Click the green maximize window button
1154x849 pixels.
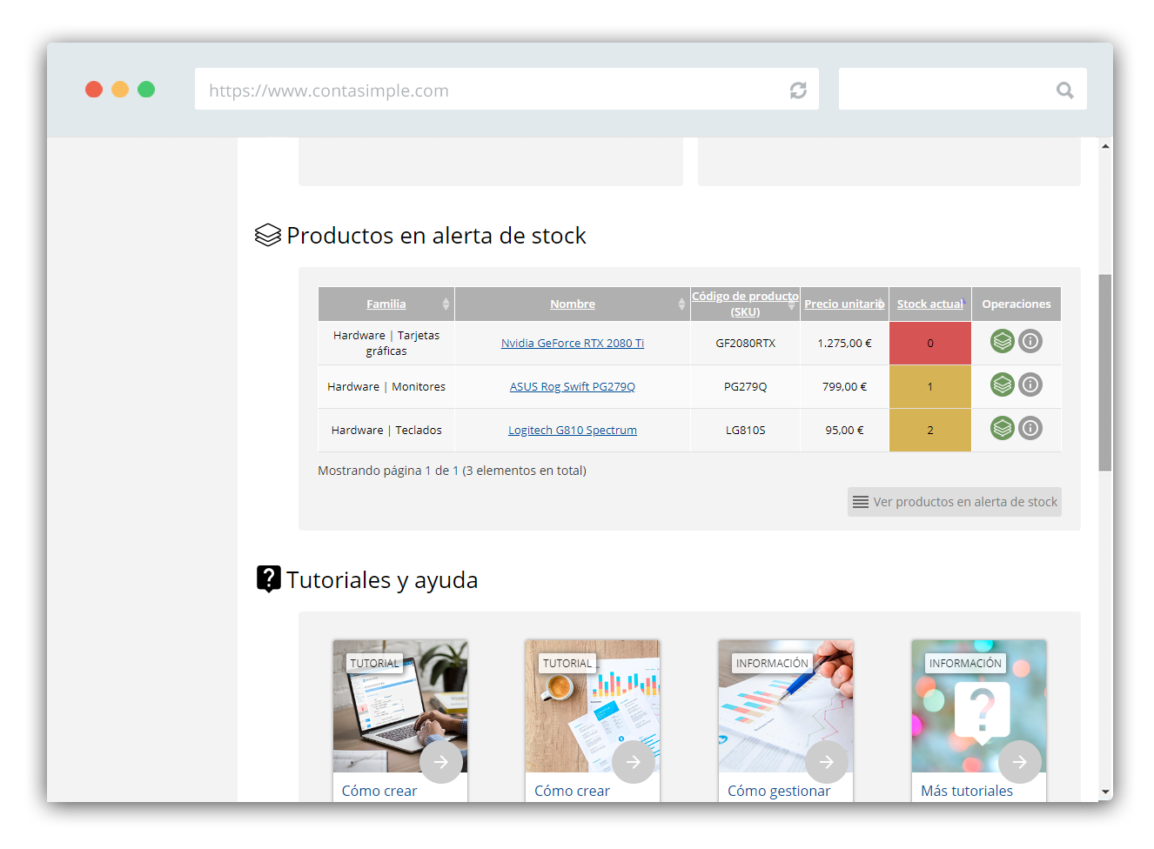[x=146, y=89]
